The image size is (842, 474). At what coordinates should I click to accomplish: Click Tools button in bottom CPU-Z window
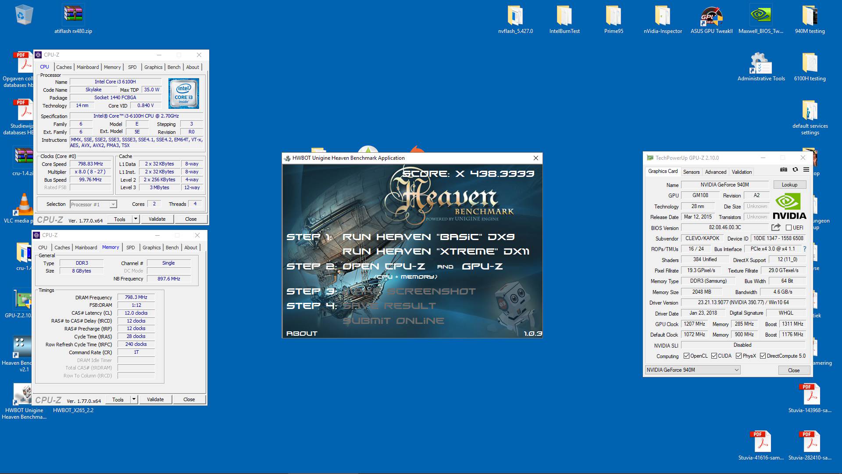(x=118, y=399)
